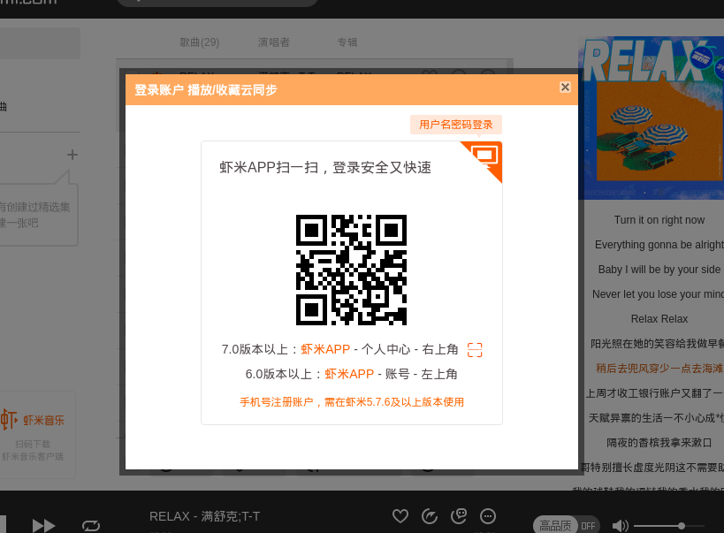This screenshot has height=533, width=724.
Task: Skip to the next track
Action: coord(42,523)
